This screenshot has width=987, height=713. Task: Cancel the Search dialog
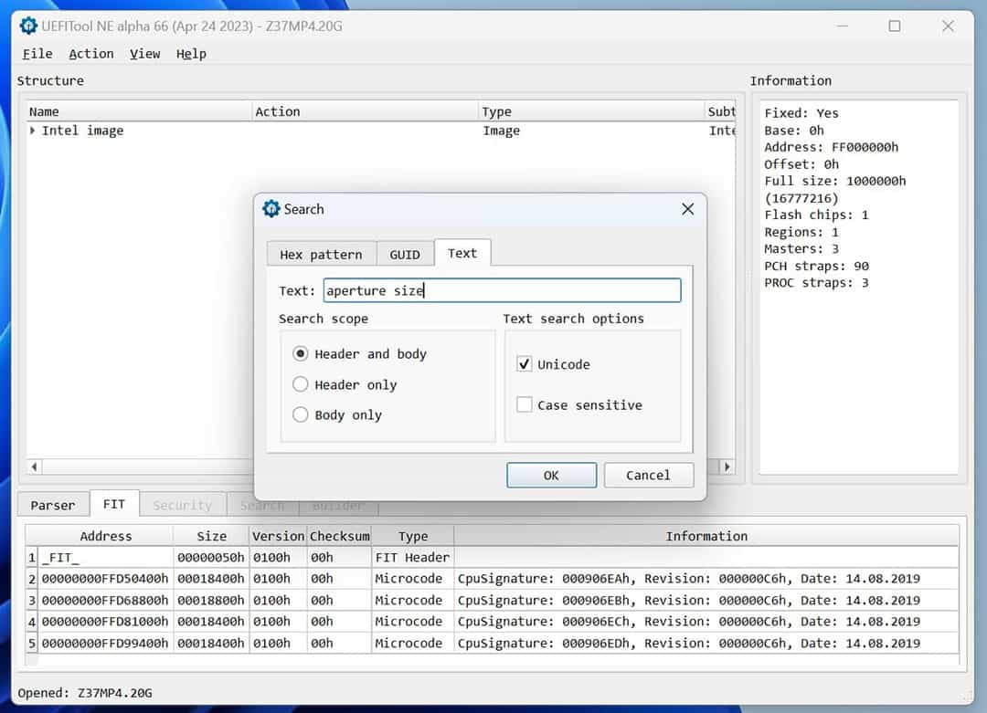point(648,475)
